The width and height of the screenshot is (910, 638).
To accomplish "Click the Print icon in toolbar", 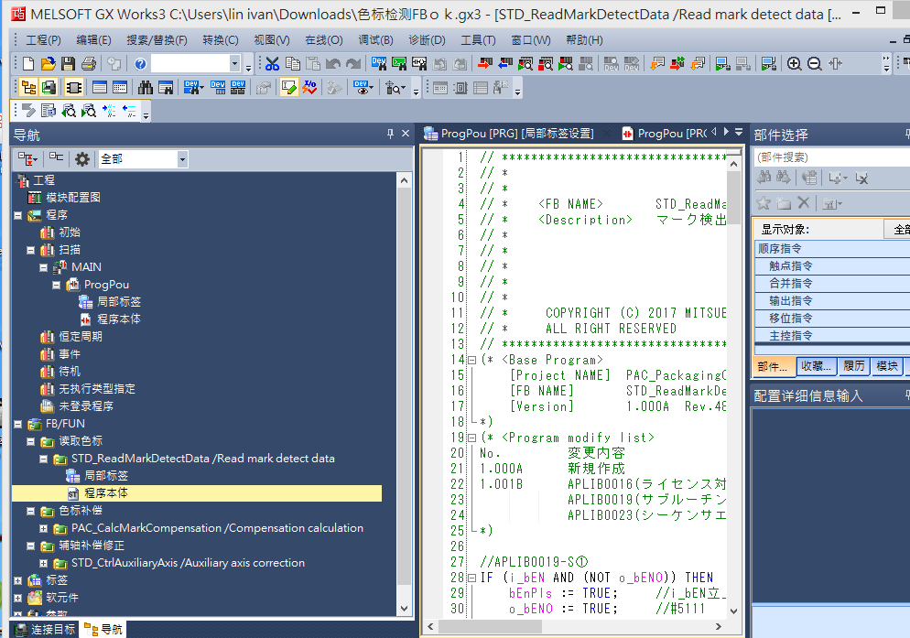I will [89, 63].
